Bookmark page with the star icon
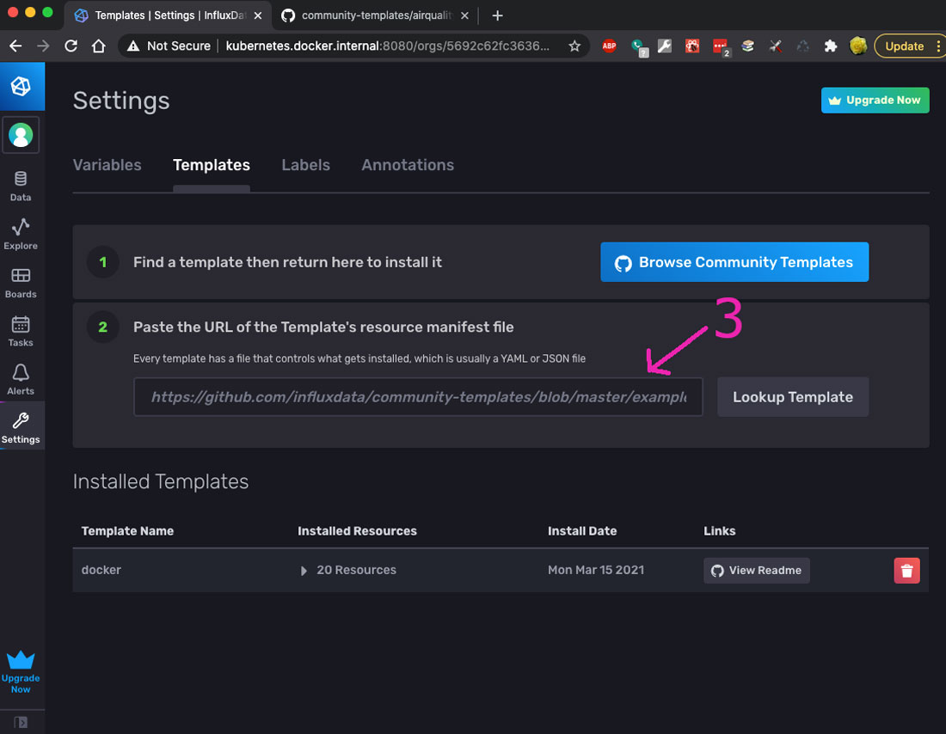Image resolution: width=946 pixels, height=734 pixels. click(x=574, y=46)
